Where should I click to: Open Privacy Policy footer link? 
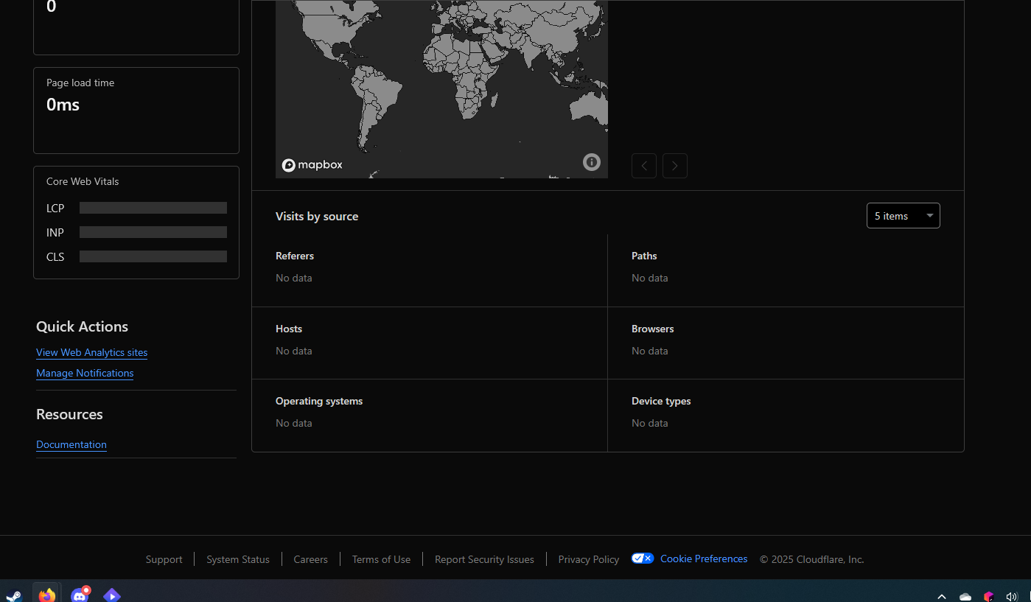pos(589,559)
